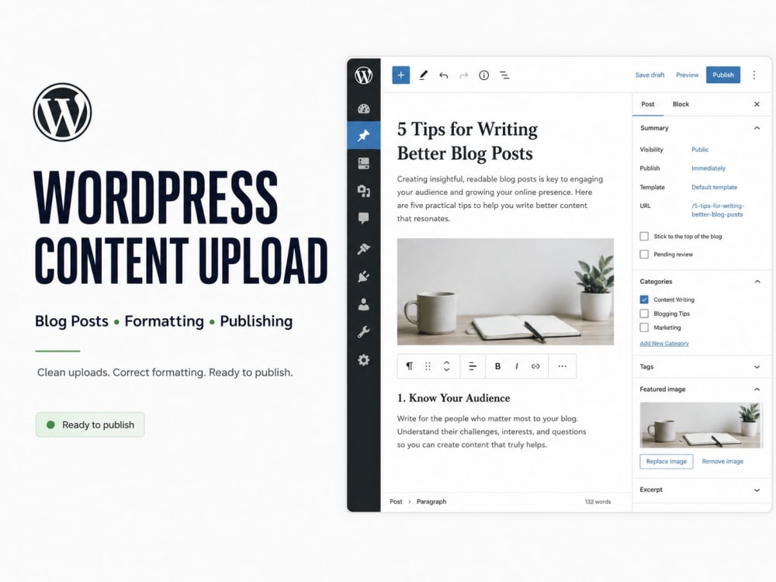Viewport: 776px width, 582px height.
Task: Click the move up/down arrows in block toolbar
Action: pyautogui.click(x=446, y=366)
